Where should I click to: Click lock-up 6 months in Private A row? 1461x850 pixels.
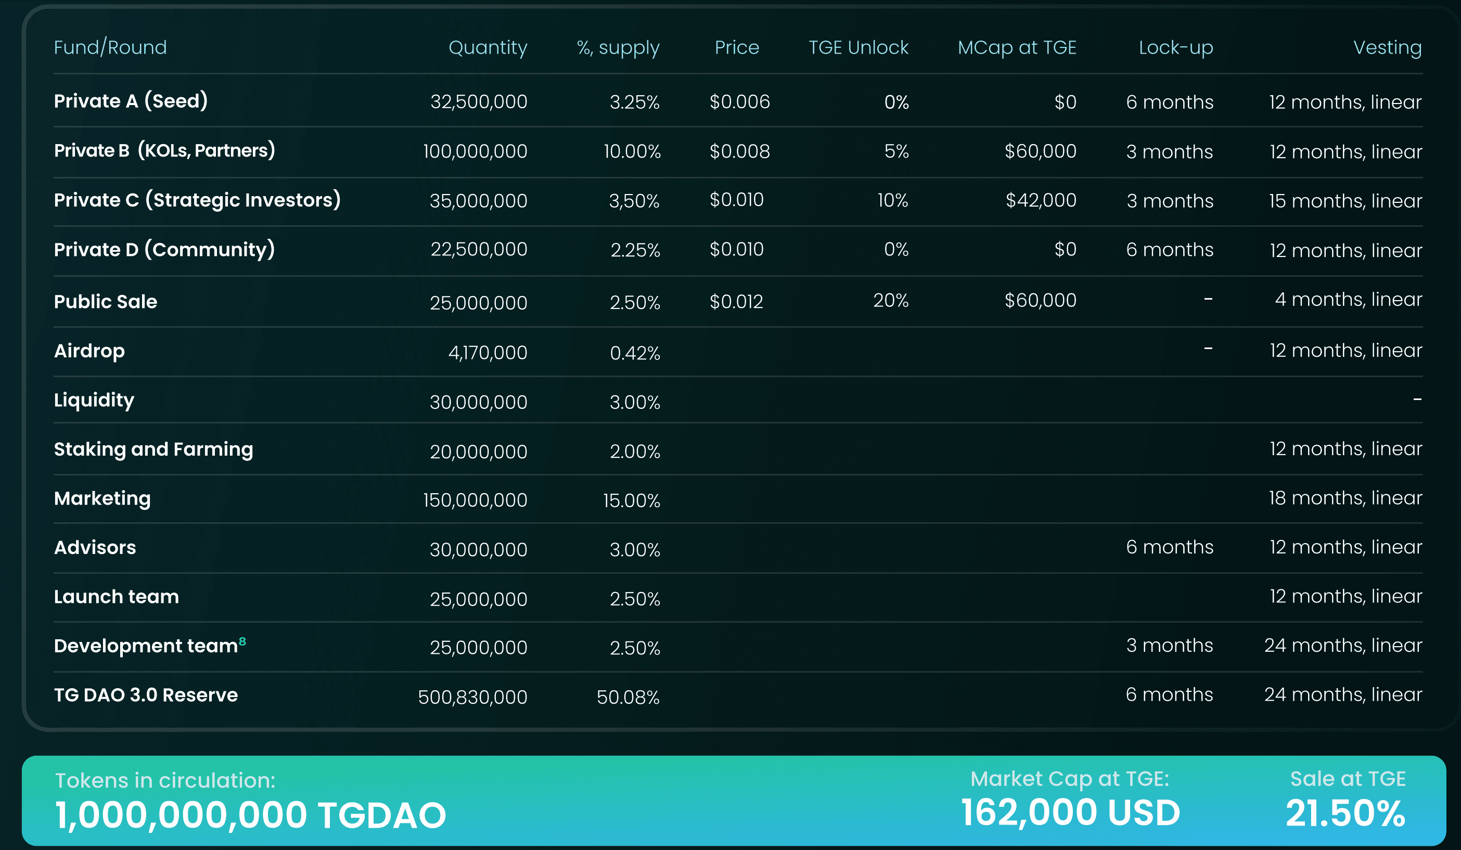tap(1170, 102)
